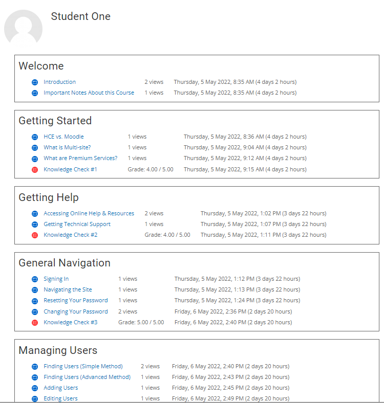The height and width of the screenshot is (403, 384).
Task: Open the What is Multi-site? page
Action: tap(67, 147)
